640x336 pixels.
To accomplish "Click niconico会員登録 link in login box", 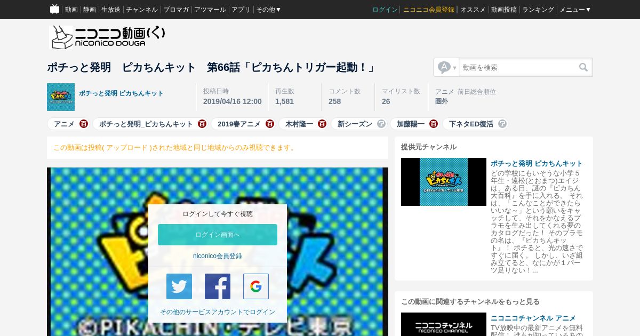I will tap(218, 256).
